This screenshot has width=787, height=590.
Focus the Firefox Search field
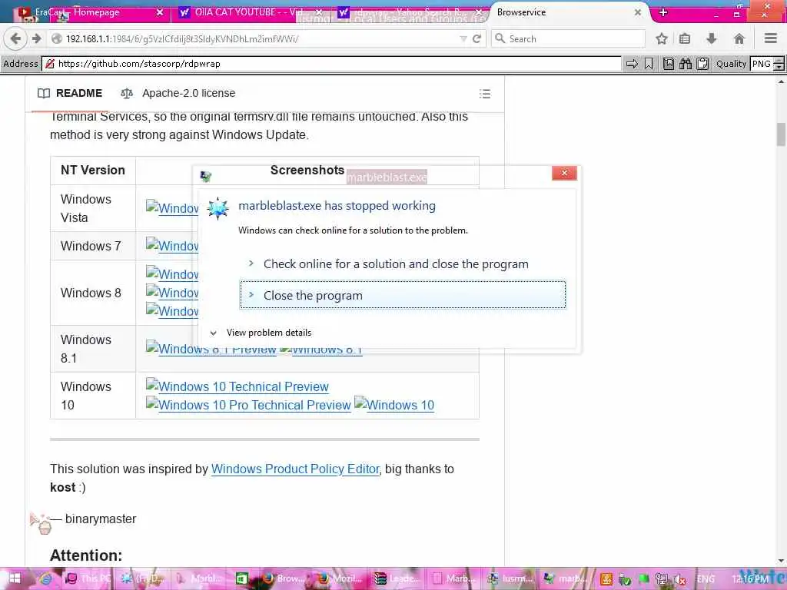[568, 38]
